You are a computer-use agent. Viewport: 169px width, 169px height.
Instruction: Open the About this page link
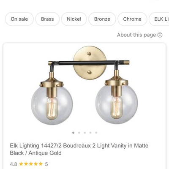pos(136,35)
